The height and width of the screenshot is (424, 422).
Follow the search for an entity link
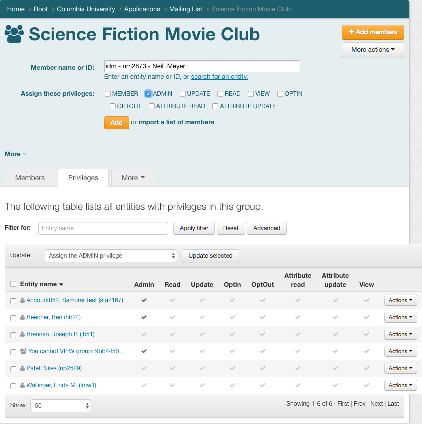pos(219,77)
